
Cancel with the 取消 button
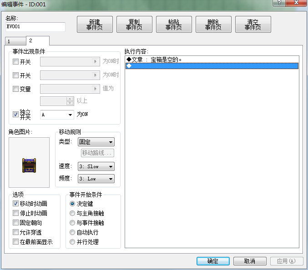pos(250,261)
